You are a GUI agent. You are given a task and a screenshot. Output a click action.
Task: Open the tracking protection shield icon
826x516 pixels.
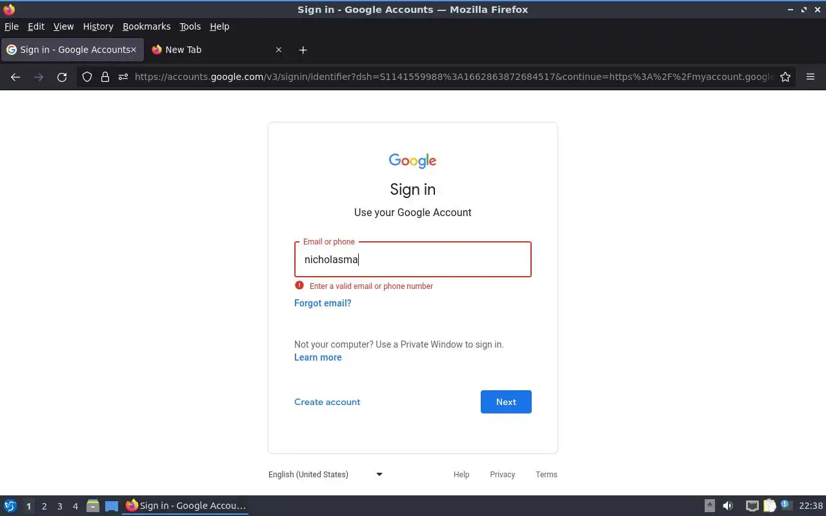pos(87,77)
